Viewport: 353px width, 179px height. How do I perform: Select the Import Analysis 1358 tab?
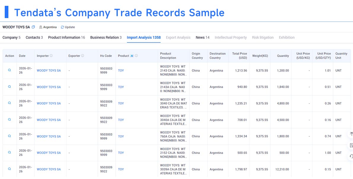coord(144,38)
